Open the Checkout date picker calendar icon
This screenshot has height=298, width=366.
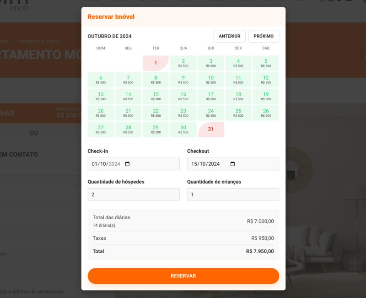(x=232, y=164)
